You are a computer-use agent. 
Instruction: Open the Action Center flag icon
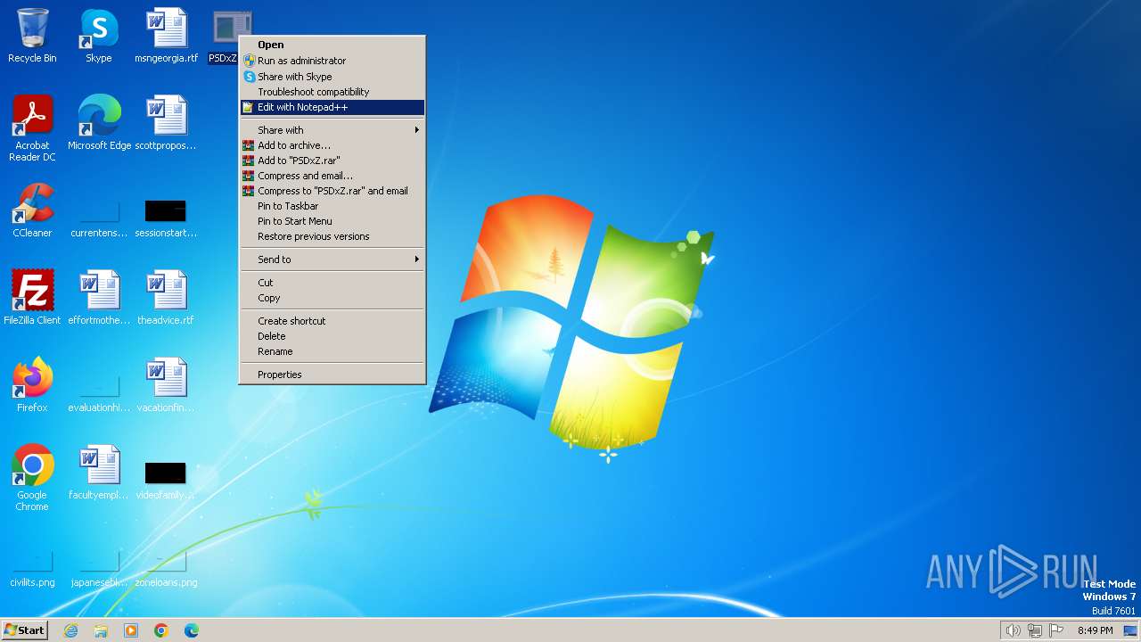[x=1057, y=630]
